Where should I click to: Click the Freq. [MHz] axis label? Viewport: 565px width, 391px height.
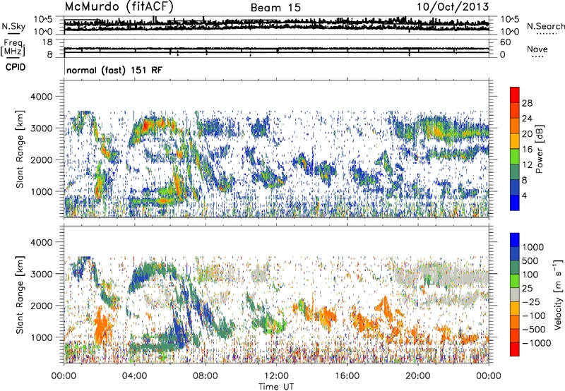coord(13,48)
